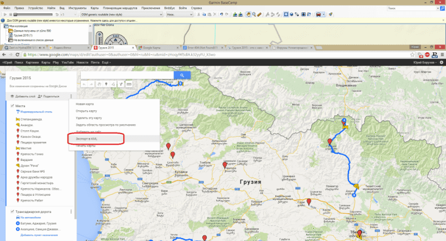Click YouTube in the Google top bar
446x241 pixels.
click(x=67, y=62)
